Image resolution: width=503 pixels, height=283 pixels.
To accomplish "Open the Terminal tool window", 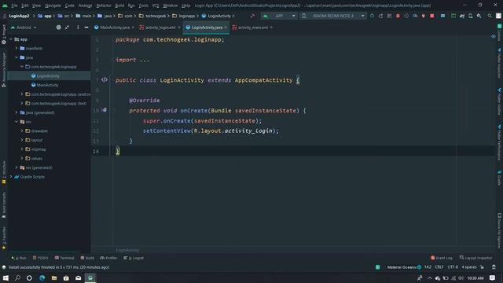I will (64, 258).
